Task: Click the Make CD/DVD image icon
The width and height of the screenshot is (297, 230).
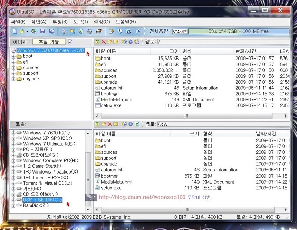Action: pyautogui.click(x=64, y=31)
